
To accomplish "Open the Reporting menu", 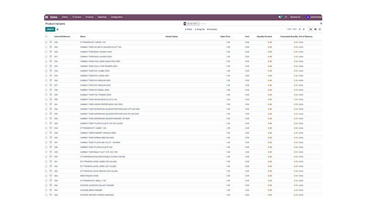I will pos(102,17).
